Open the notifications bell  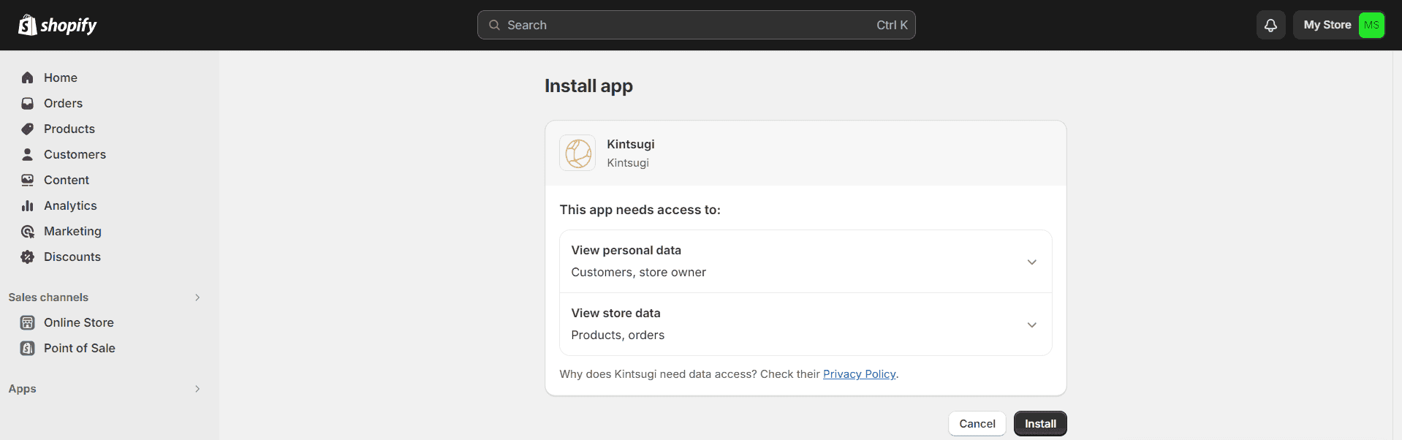pyautogui.click(x=1270, y=25)
